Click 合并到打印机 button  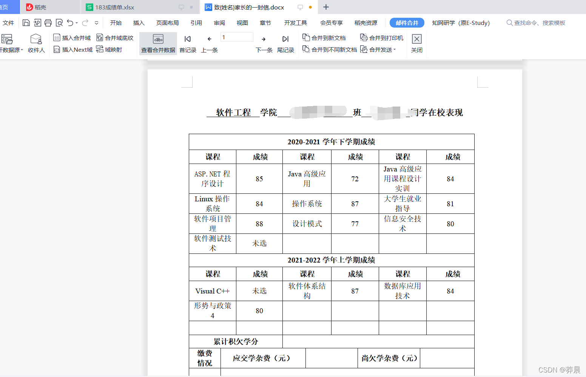pyautogui.click(x=382, y=38)
